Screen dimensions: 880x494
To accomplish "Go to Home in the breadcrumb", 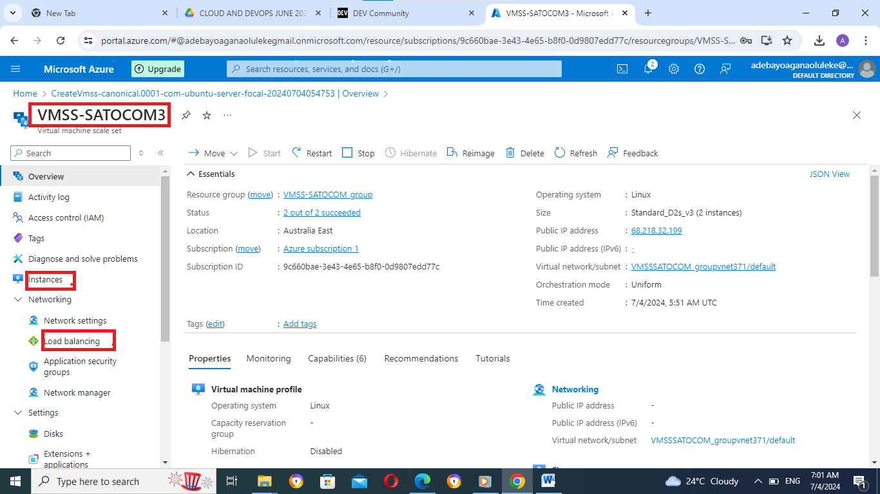I will click(25, 93).
